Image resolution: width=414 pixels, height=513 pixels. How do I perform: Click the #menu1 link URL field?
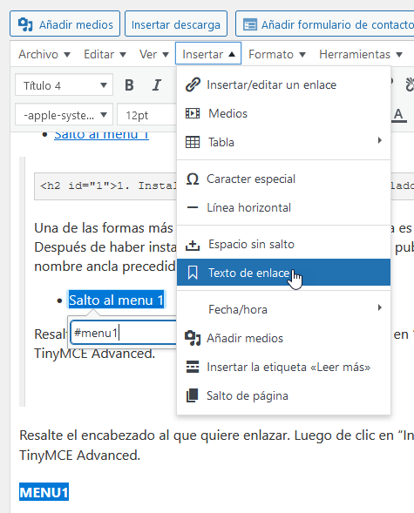click(124, 333)
